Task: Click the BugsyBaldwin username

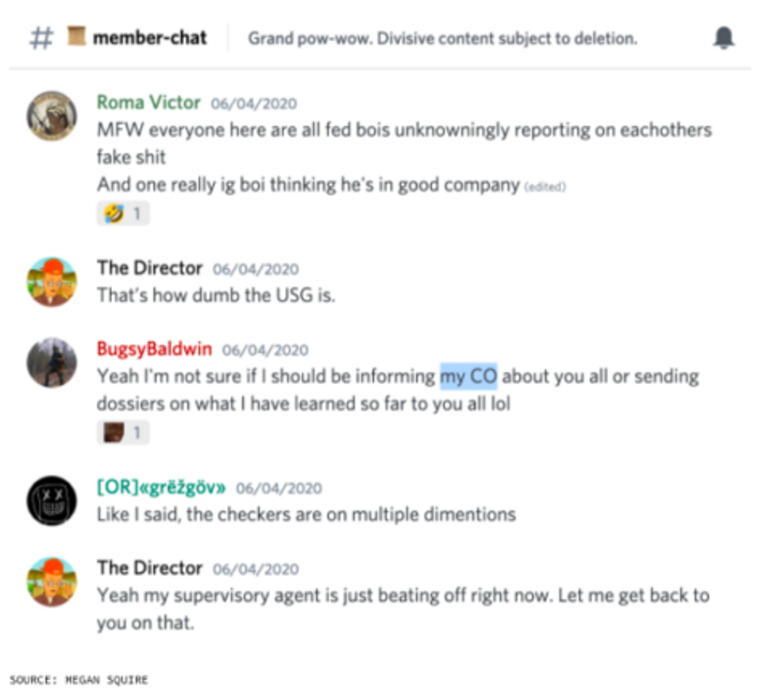Action: (x=154, y=349)
